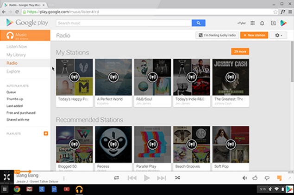Image resolution: width=294 pixels, height=195 pixels.
Task: Go to My Library
Action: point(16,55)
